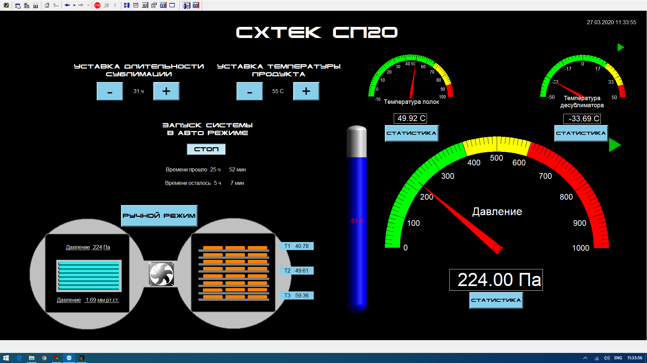The width and height of the screenshot is (647, 363).
Task: Open Chrome from the Windows taskbar
Action: click(44, 358)
